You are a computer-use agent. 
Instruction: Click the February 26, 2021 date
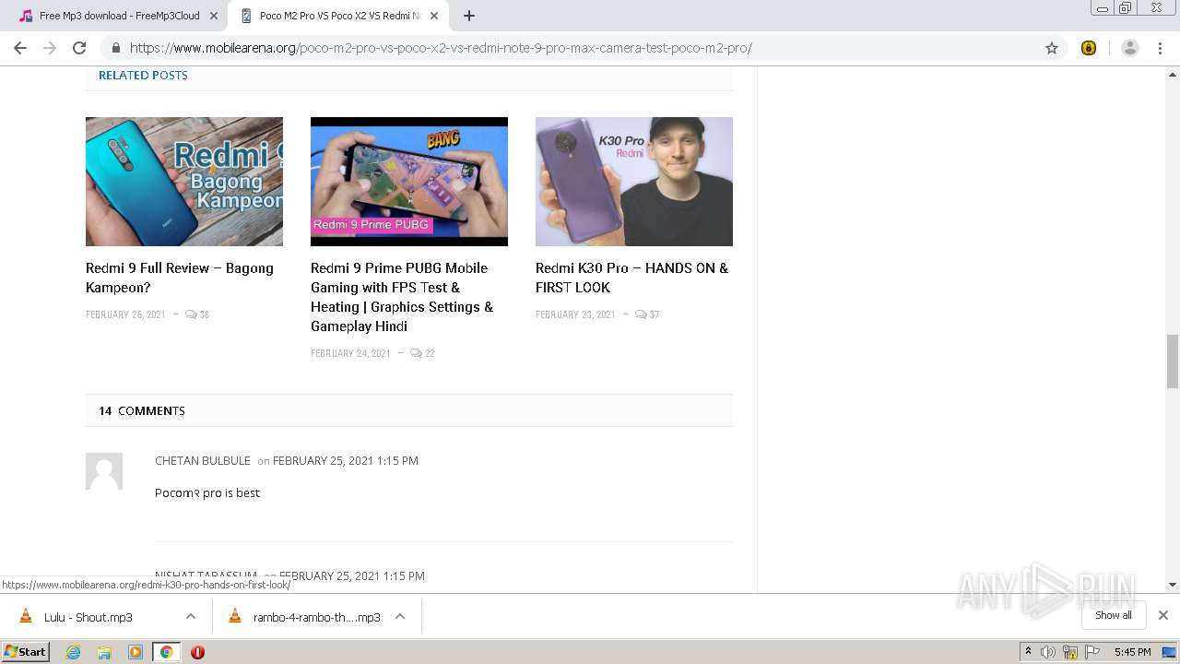[125, 314]
